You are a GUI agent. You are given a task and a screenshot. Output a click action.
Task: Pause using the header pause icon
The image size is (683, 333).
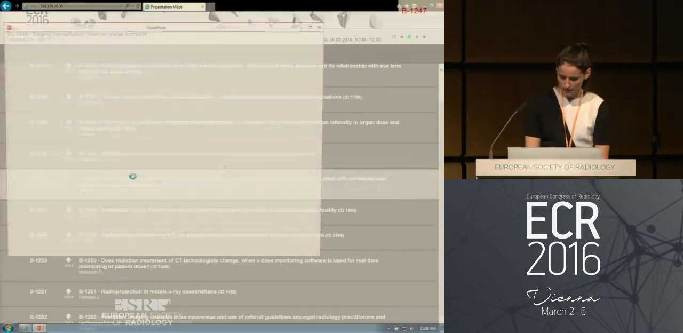coord(417,37)
